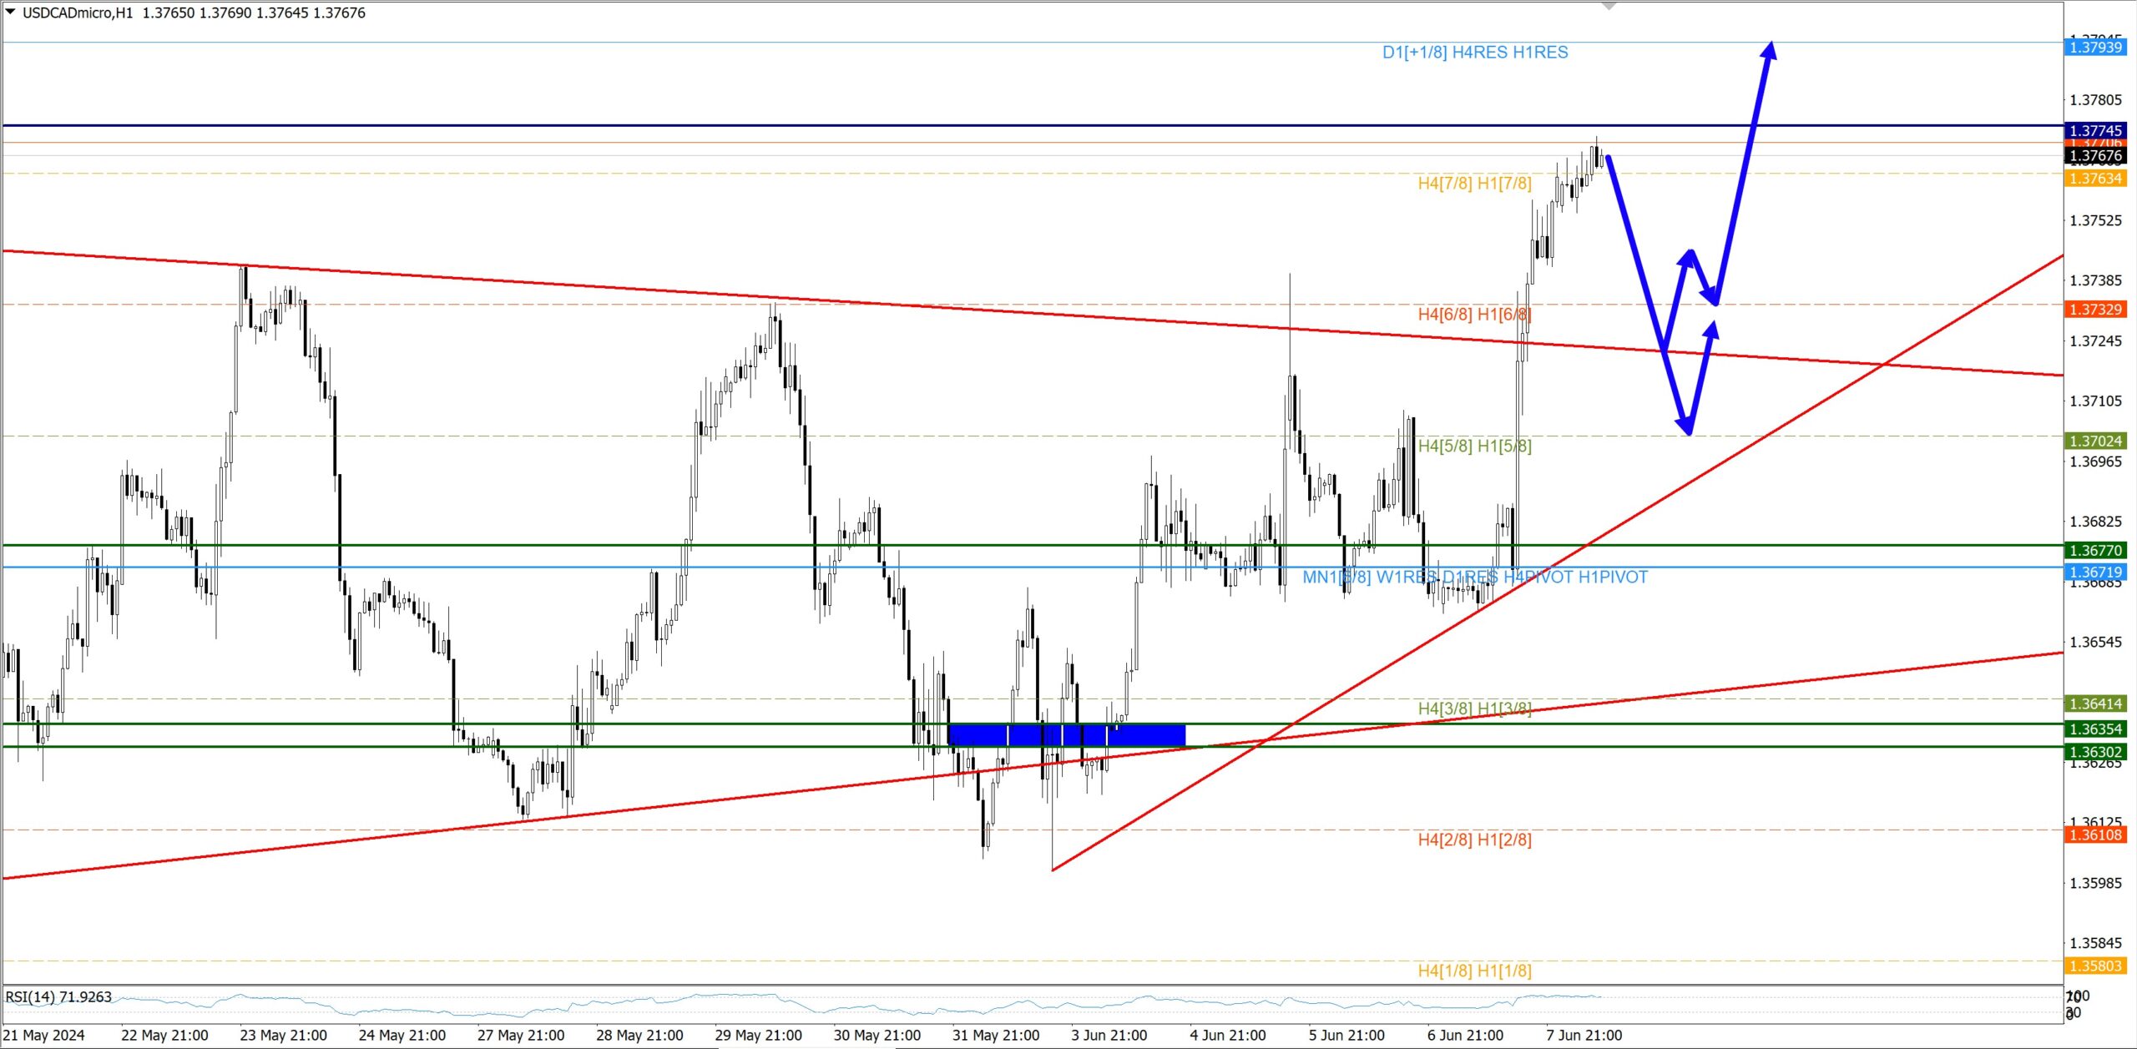
Task: Select the H4[5/8] H1[5/8] label
Action: [x=1474, y=446]
